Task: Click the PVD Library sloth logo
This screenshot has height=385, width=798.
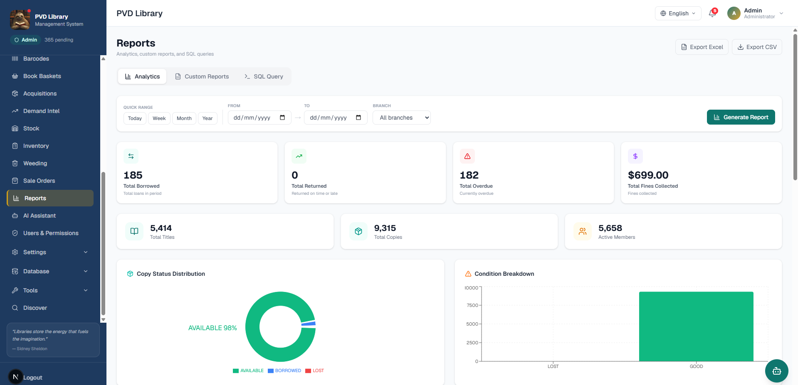Action: tap(20, 20)
